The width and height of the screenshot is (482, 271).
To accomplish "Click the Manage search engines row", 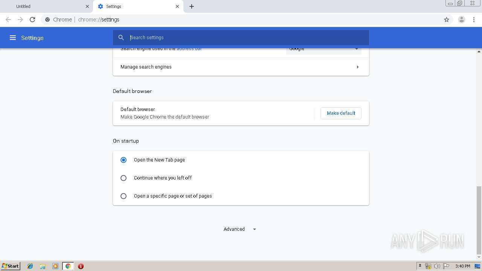I will tap(241, 67).
